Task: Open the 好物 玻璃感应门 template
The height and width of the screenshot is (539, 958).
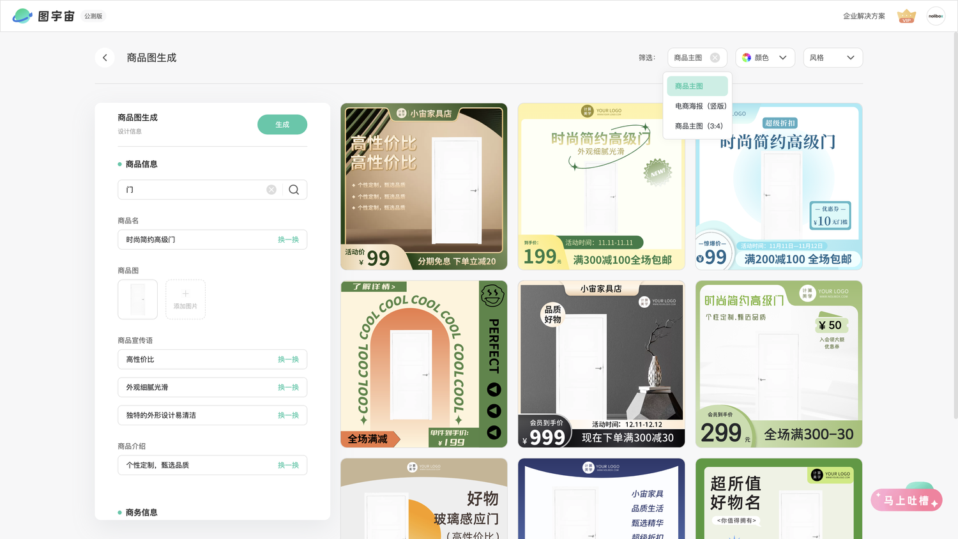Action: (x=424, y=499)
